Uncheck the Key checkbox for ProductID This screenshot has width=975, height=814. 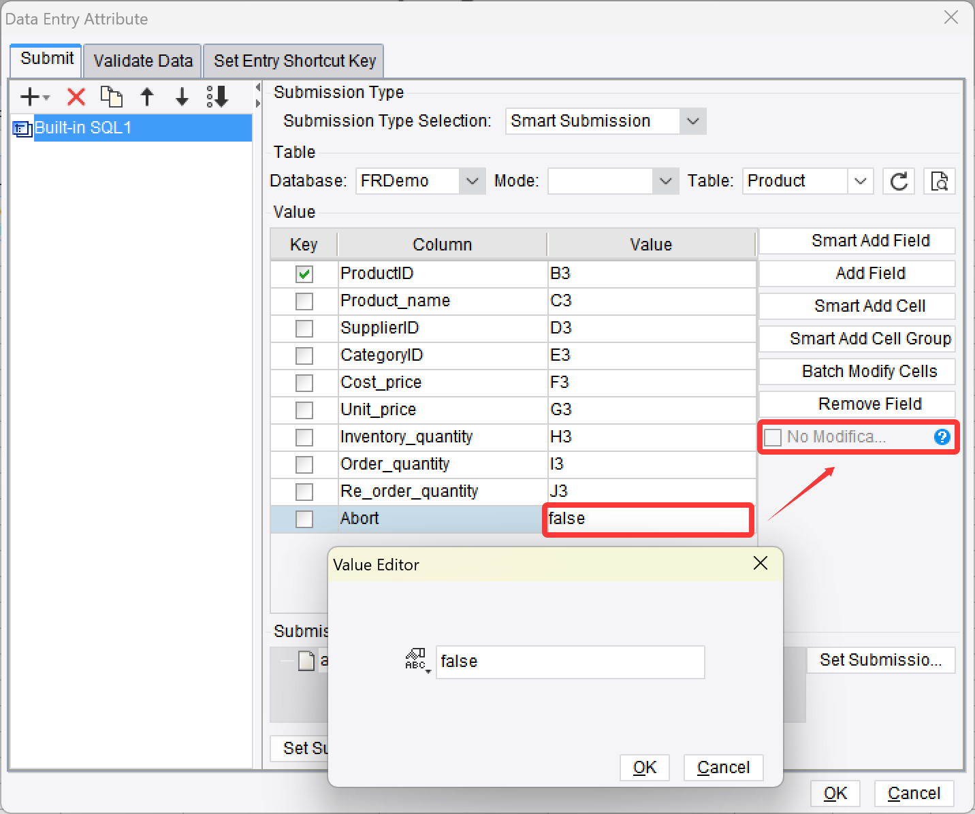304,274
